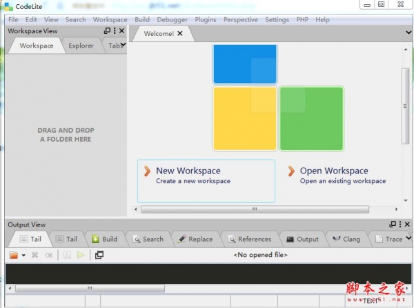Open the Perspective menu
Viewport: 414px width, 308px height.
[241, 20]
